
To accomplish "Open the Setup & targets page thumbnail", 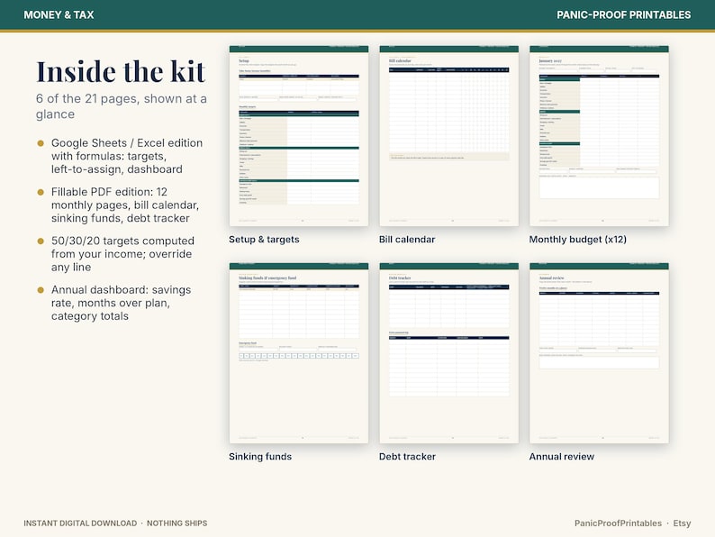I will pos(299,135).
